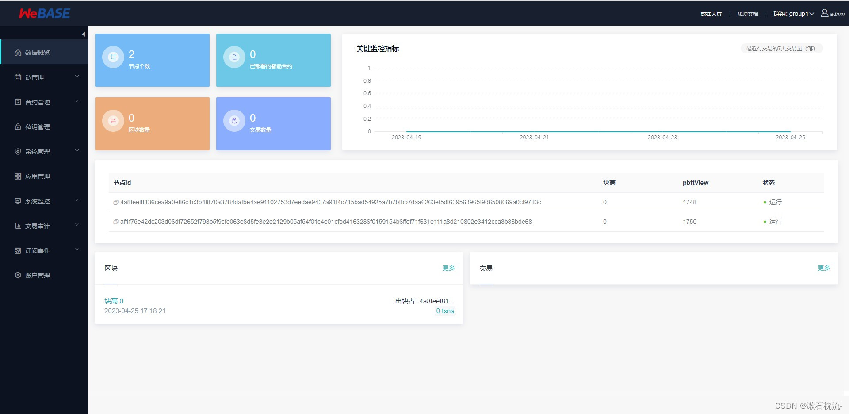Click the gear icon beside 账户管理
This screenshot has width=849, height=414.
(18, 276)
